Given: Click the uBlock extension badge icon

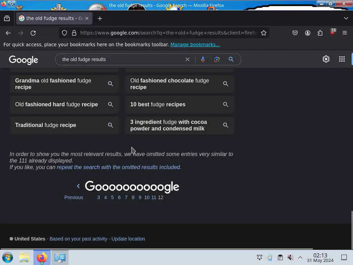Looking at the screenshot, I should click(333, 32).
